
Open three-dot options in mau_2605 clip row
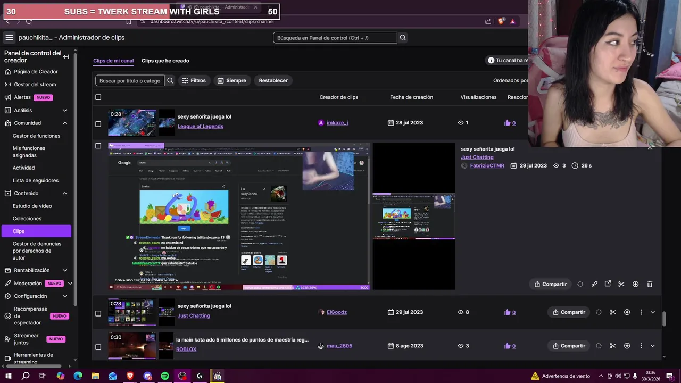click(x=641, y=346)
